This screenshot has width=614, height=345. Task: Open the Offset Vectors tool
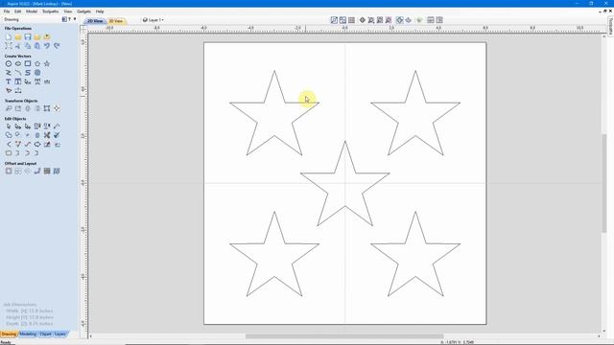tap(9, 171)
